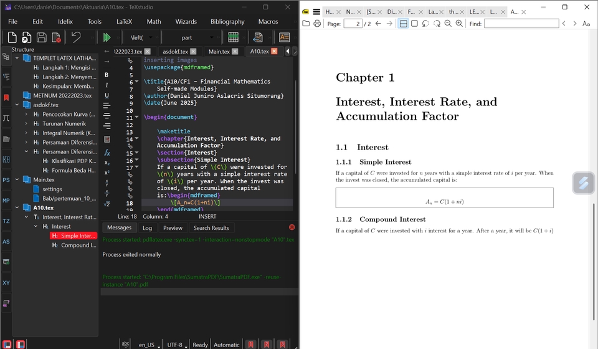The width and height of the screenshot is (598, 349).
Task: Open MP metapost side panel
Action: (6, 200)
